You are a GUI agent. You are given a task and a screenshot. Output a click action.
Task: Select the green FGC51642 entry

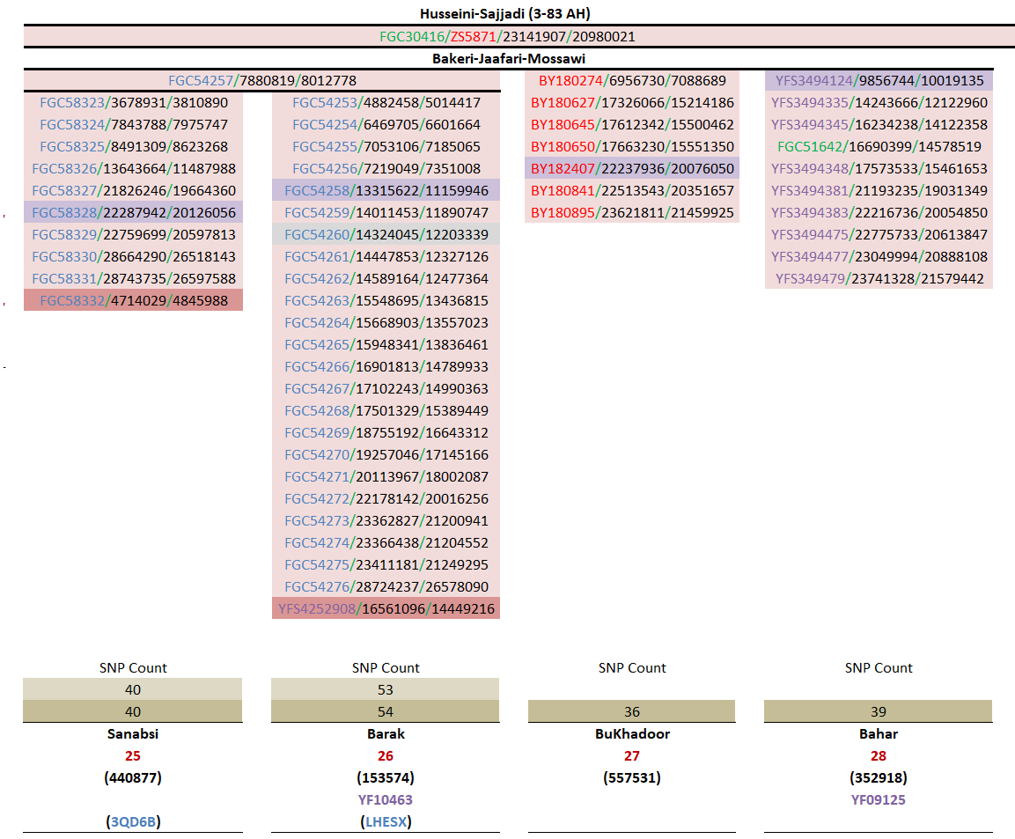879,147
